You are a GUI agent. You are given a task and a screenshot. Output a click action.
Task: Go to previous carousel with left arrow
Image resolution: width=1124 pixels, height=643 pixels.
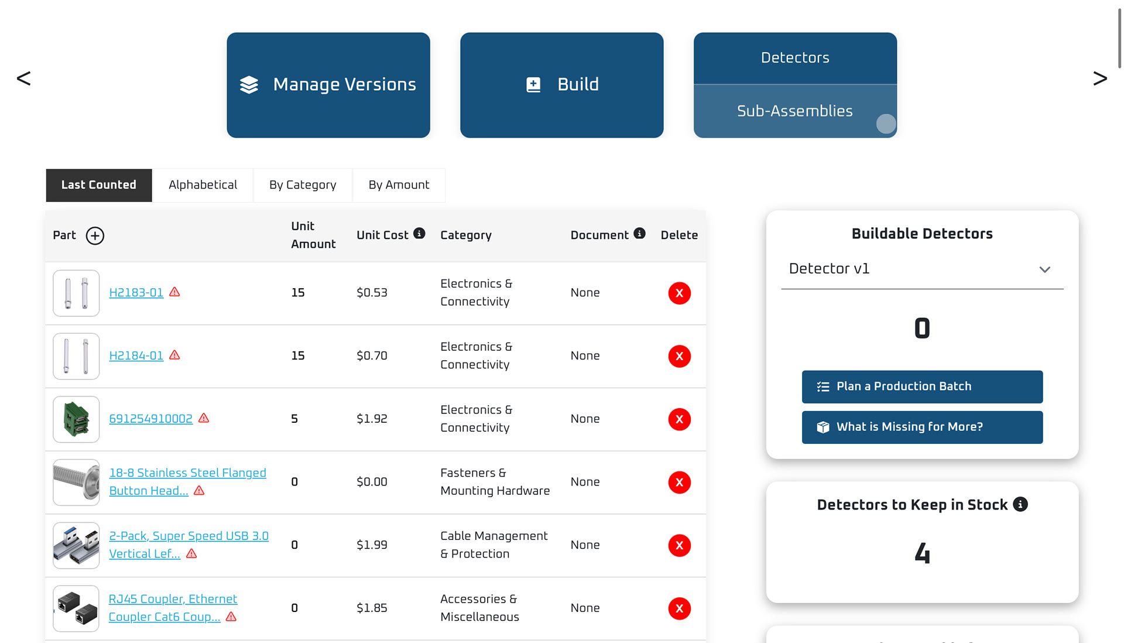click(23, 78)
